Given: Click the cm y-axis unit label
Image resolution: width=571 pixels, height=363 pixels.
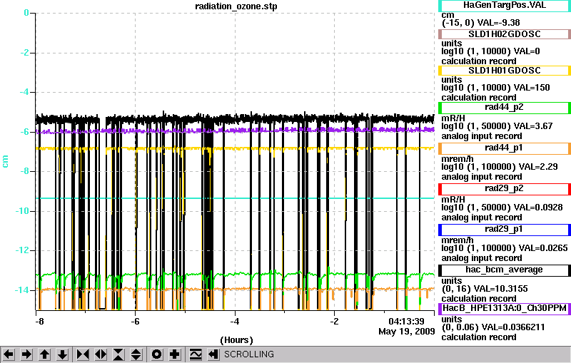Looking at the screenshot, I should point(5,161).
